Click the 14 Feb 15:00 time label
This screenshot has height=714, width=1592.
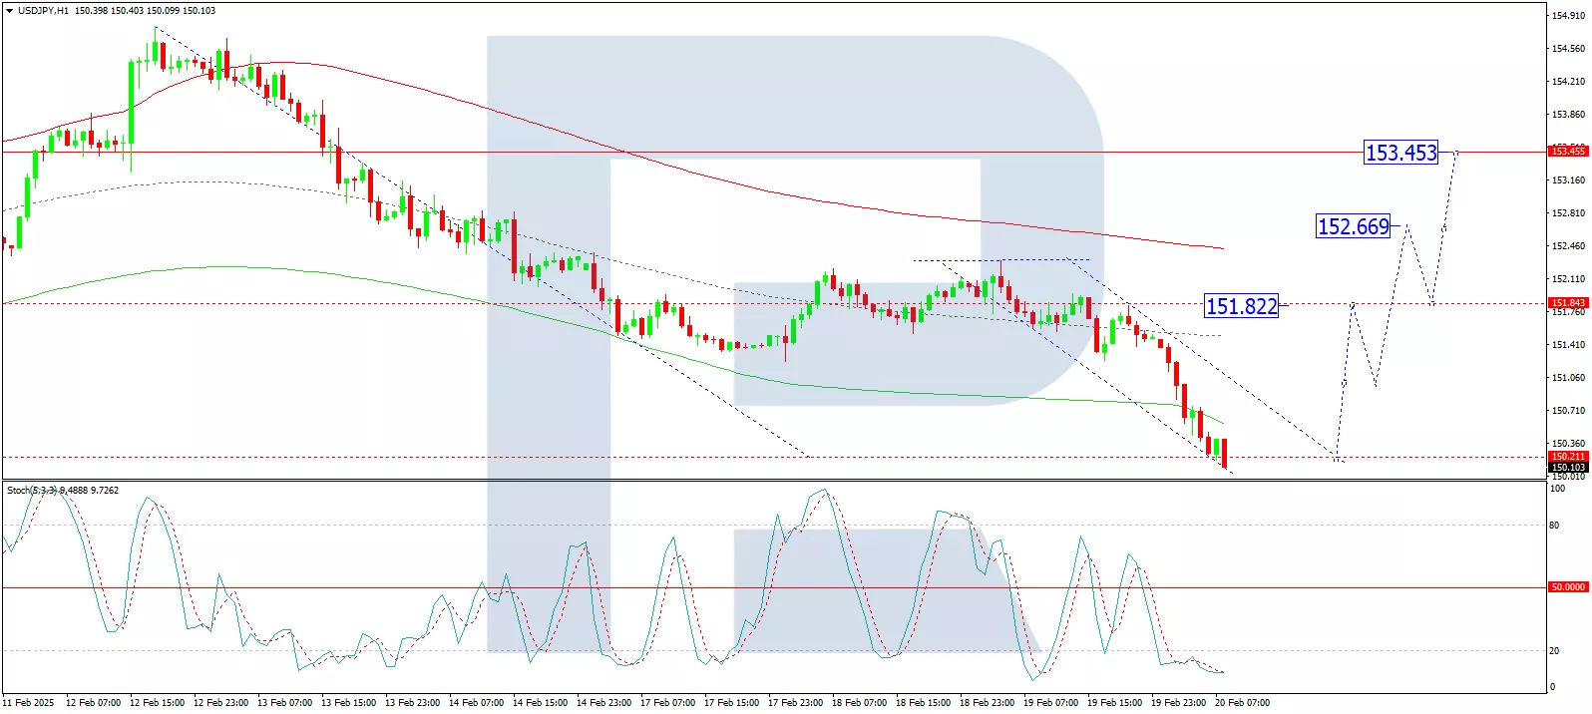click(x=540, y=703)
